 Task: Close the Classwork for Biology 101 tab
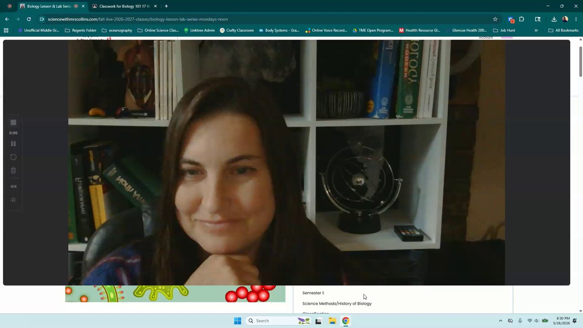tap(155, 6)
